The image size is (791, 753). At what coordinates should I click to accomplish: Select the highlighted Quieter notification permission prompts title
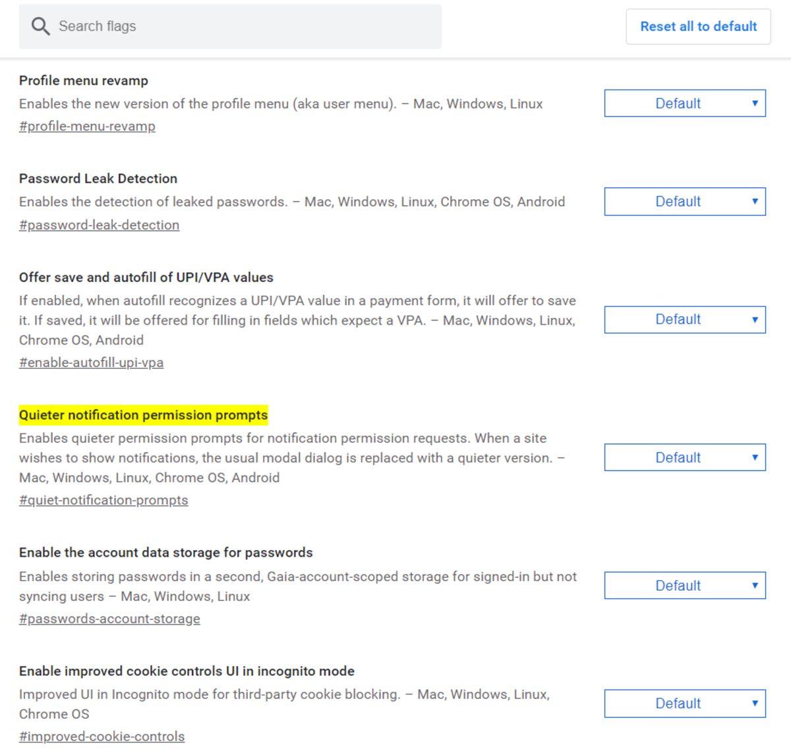(x=143, y=415)
